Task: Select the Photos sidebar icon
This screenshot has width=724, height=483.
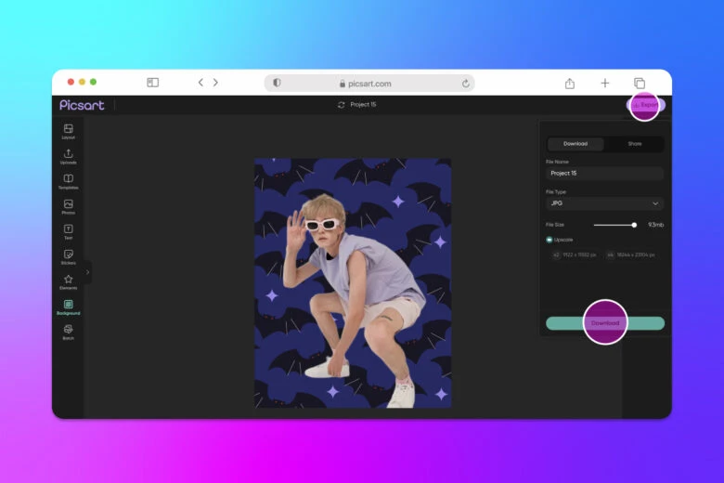Action: [x=68, y=204]
